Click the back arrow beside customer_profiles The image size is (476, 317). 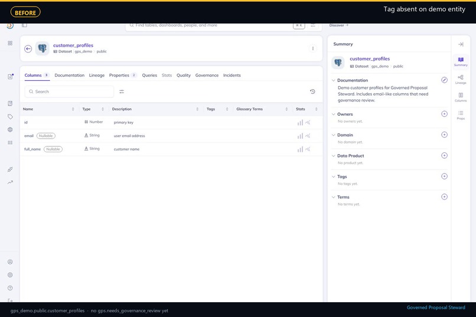point(28,48)
